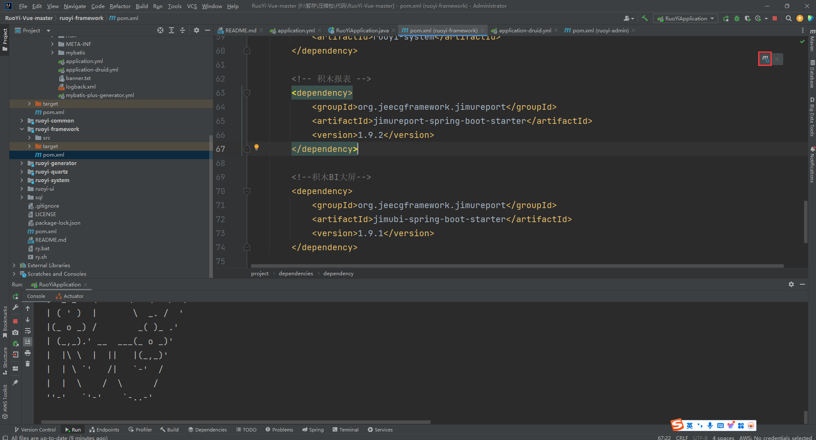Expand External Libraries node
The height and width of the screenshot is (440, 816).
click(x=14, y=266)
